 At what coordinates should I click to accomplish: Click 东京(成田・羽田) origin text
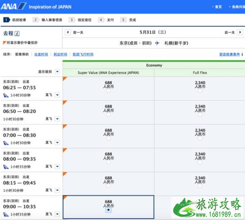point(135,43)
